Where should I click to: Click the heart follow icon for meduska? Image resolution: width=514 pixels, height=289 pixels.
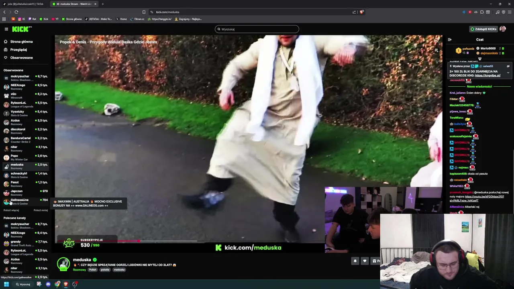[365, 261]
